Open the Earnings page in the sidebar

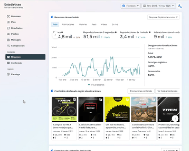coord(15,74)
